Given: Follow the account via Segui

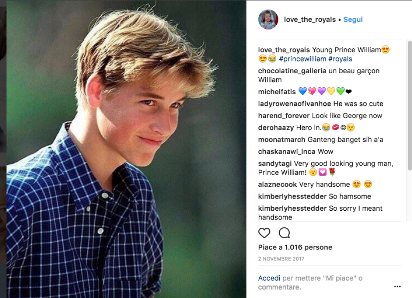Looking at the screenshot, I should [x=353, y=20].
